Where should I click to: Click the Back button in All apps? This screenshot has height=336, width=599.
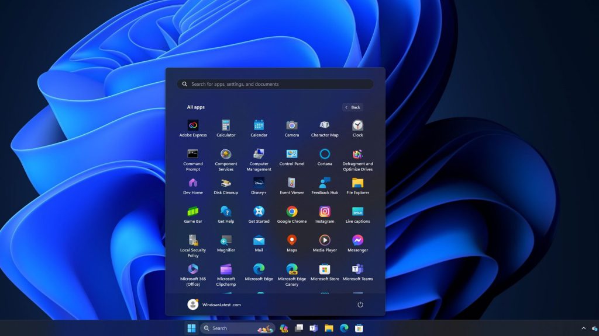pos(353,107)
